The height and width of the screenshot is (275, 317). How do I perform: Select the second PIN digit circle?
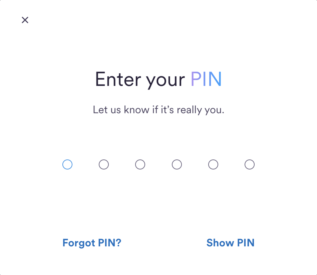click(x=104, y=164)
